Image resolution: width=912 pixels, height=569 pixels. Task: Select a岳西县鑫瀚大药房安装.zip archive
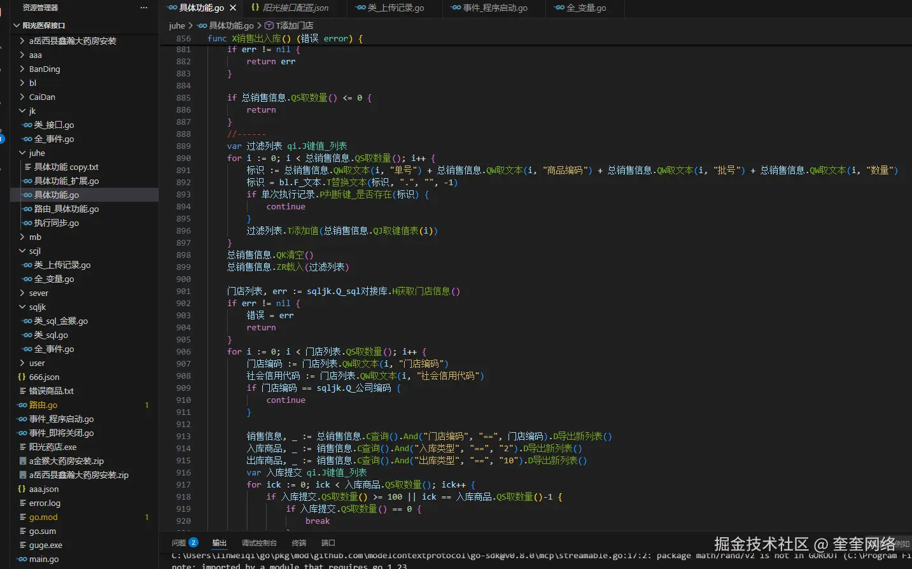[79, 475]
